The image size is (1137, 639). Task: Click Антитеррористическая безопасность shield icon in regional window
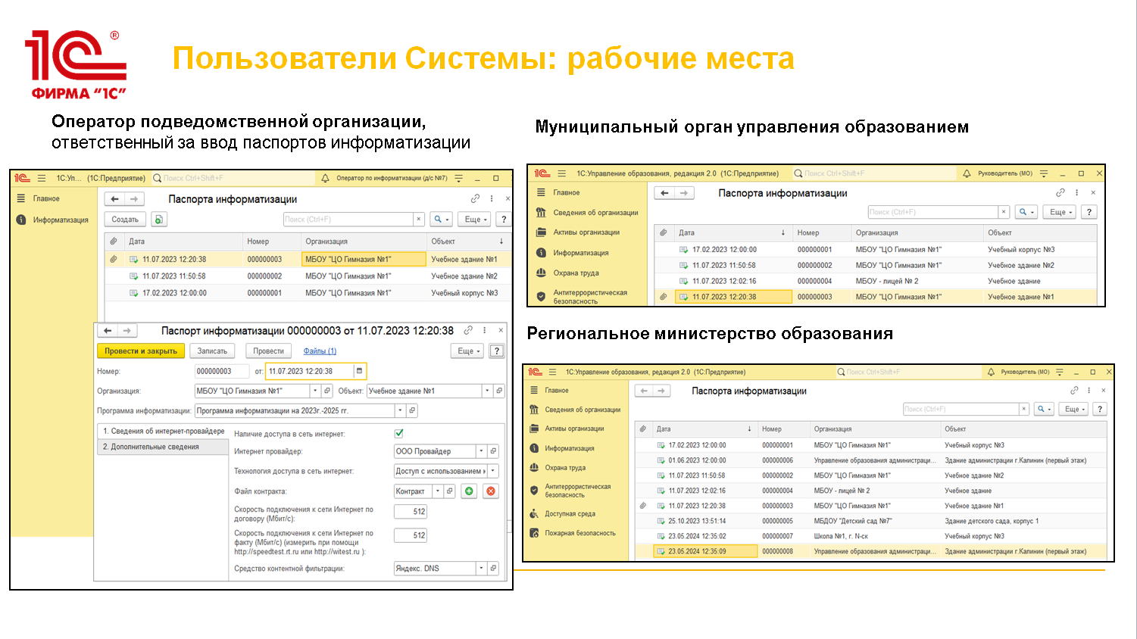click(534, 491)
